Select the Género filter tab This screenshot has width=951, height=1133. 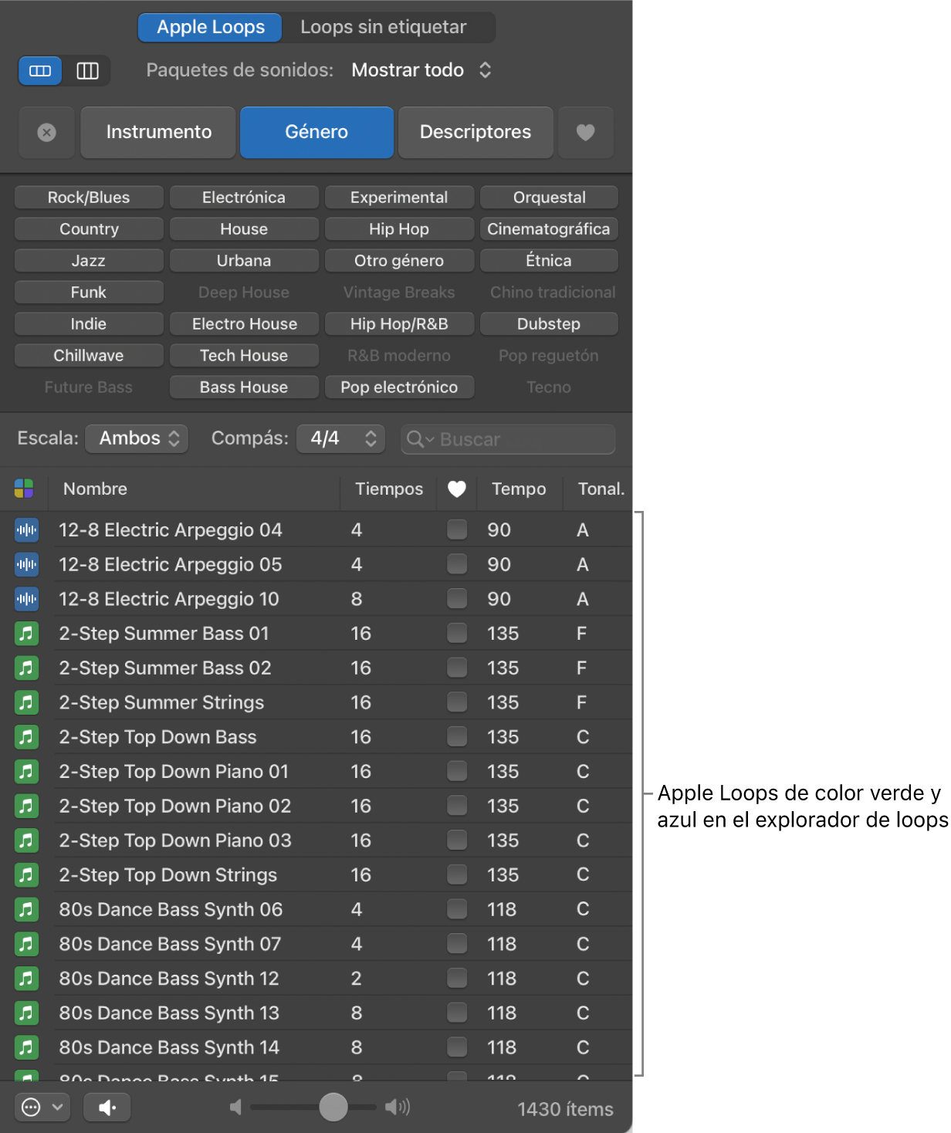(316, 133)
